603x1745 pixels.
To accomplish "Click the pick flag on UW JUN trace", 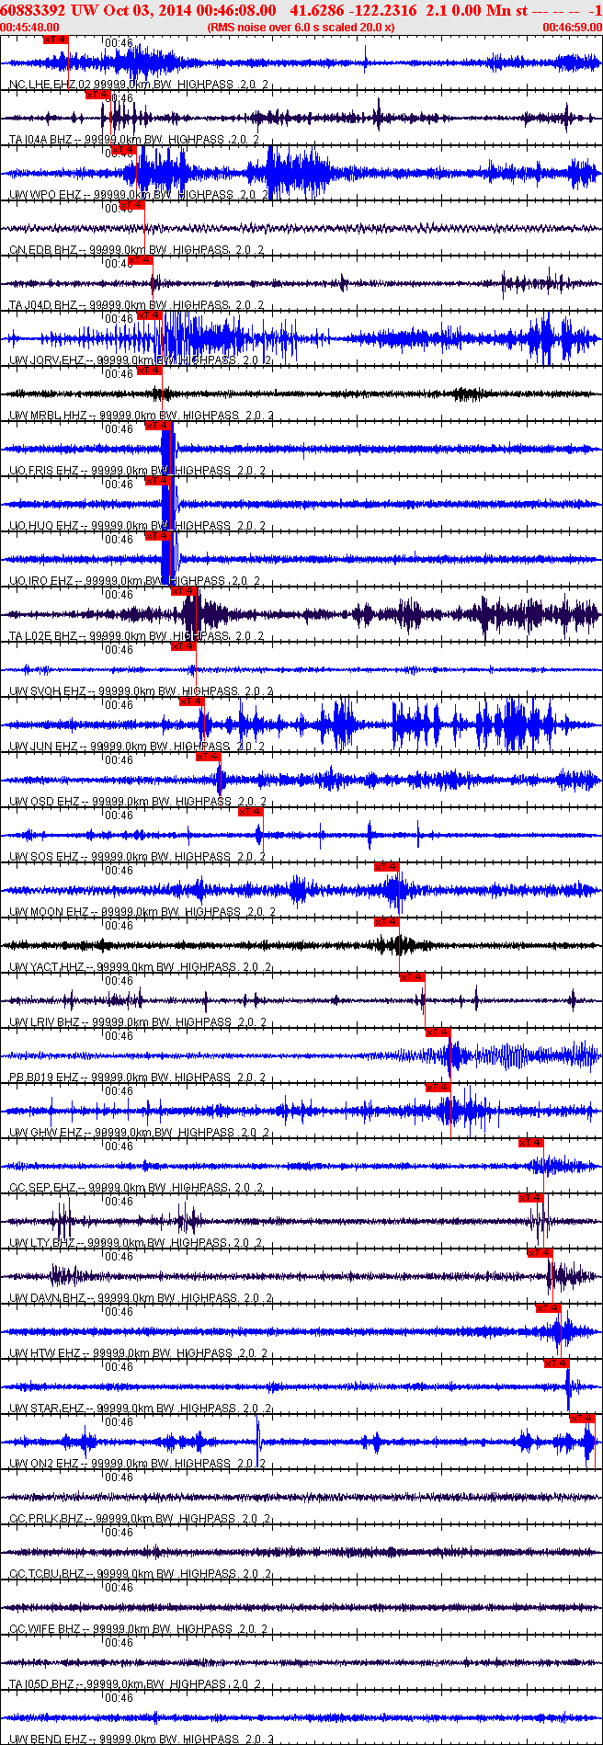I will (192, 701).
